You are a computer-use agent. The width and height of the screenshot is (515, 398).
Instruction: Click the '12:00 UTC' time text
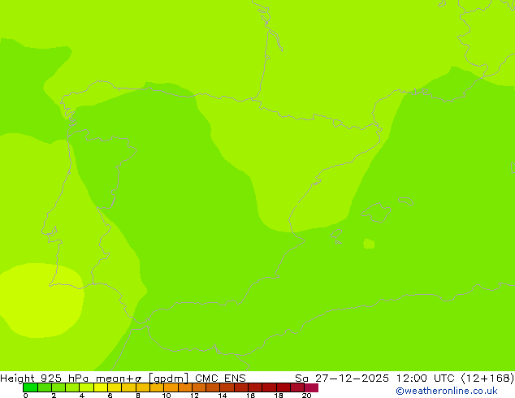[426, 379]
